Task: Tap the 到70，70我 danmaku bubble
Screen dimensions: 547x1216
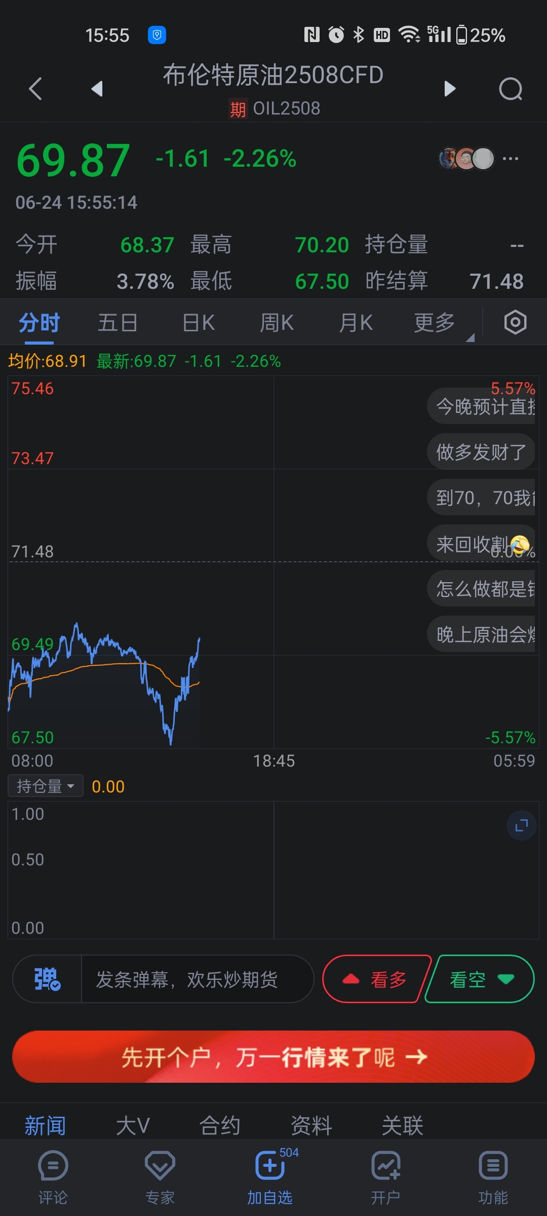Action: point(481,497)
